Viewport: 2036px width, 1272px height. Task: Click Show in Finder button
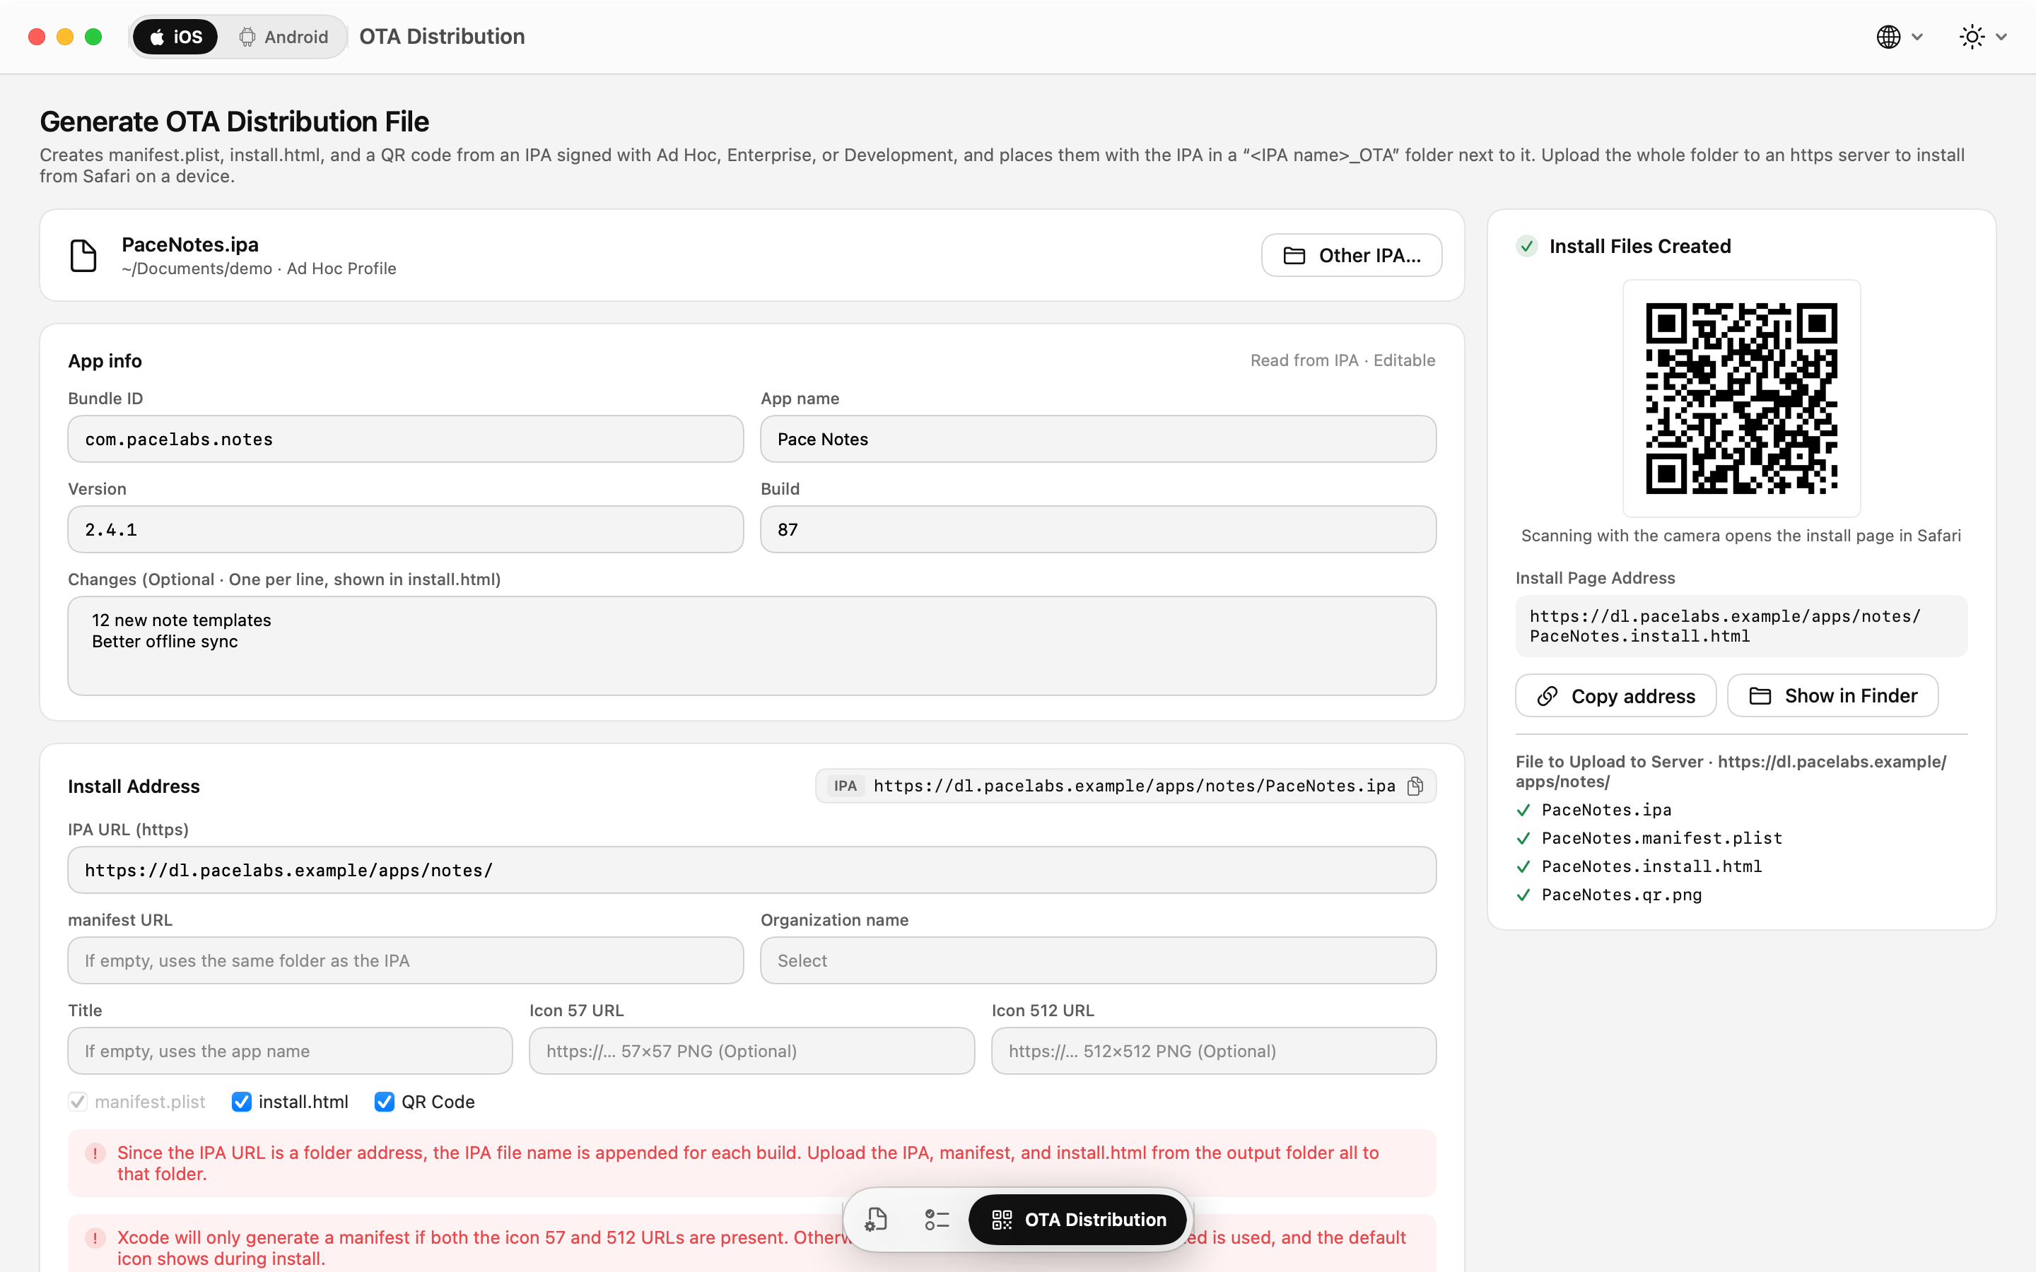pos(1832,696)
